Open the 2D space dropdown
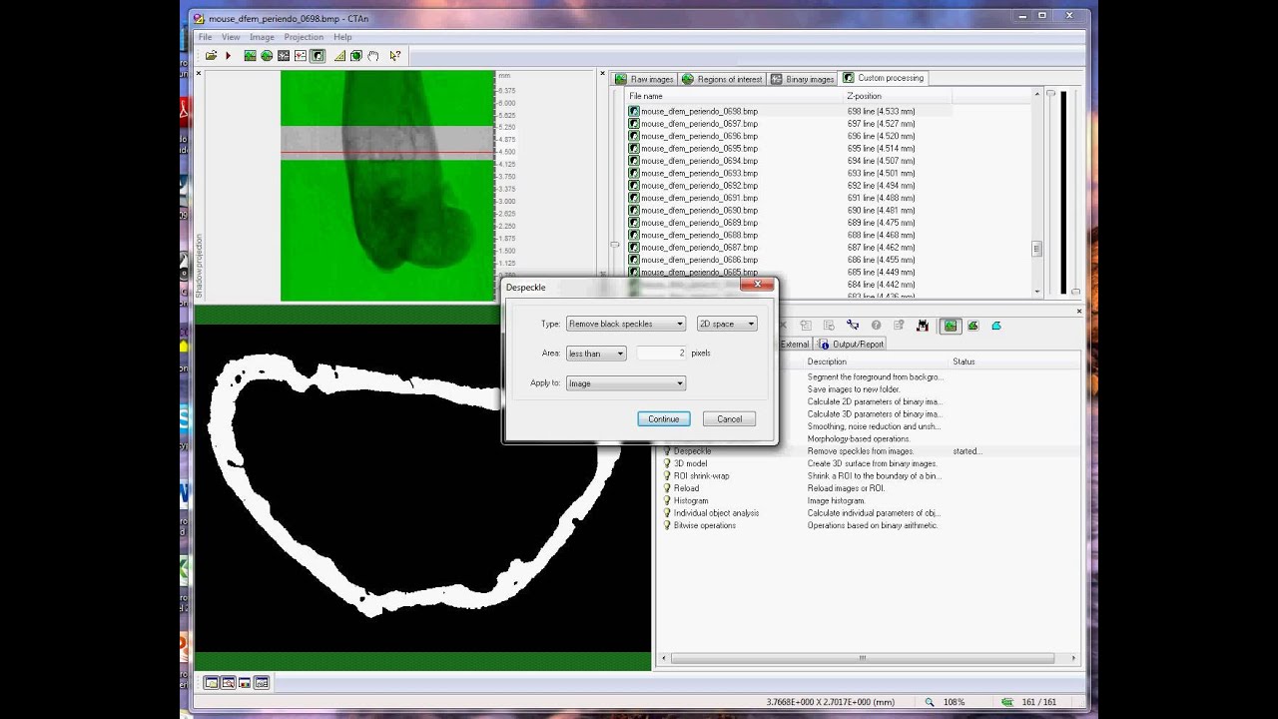The image size is (1278, 719). [x=727, y=324]
